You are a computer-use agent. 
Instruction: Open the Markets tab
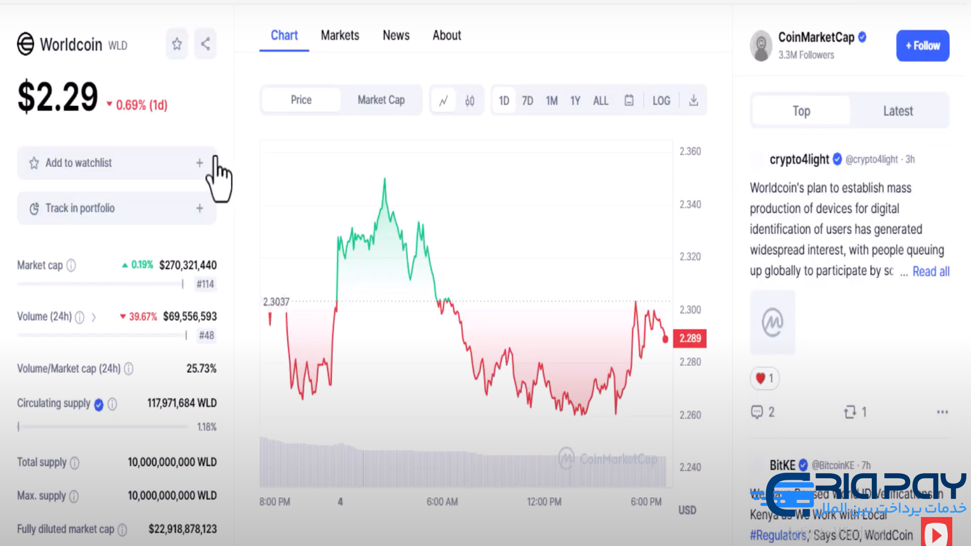(340, 35)
